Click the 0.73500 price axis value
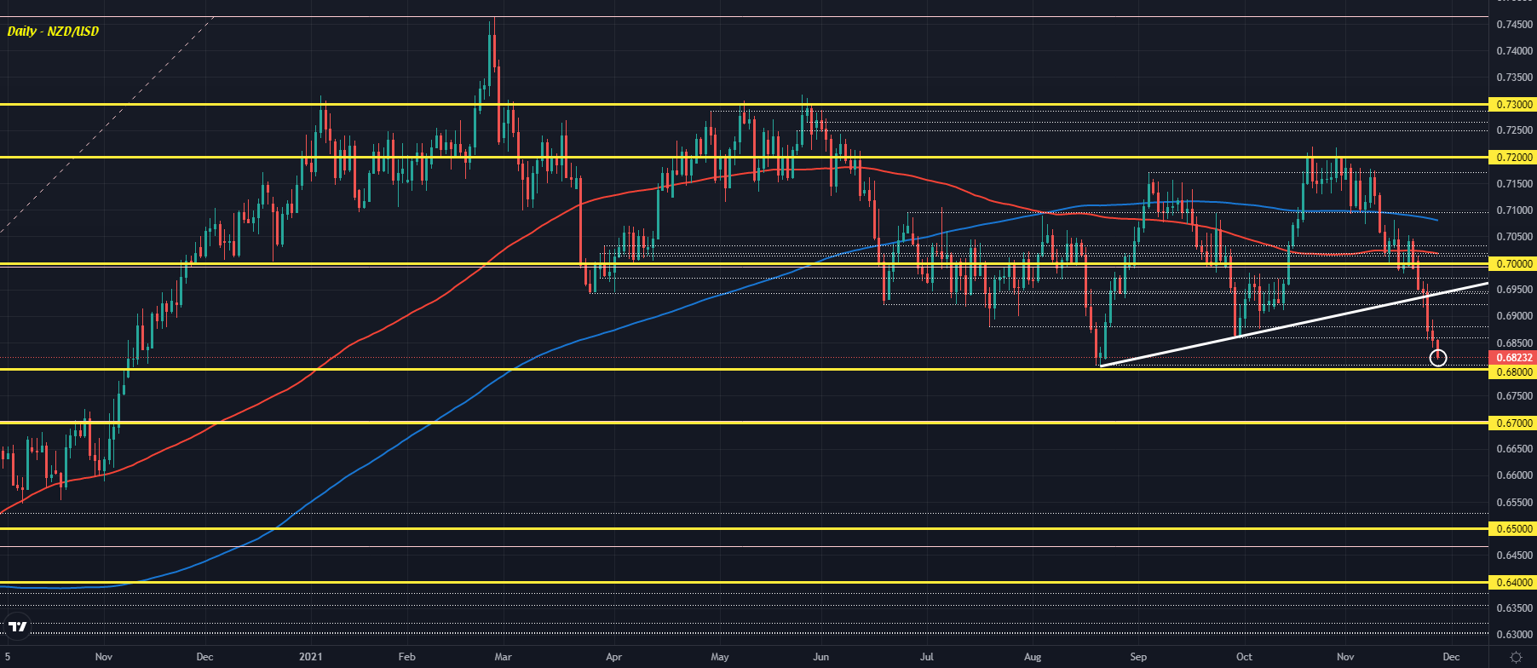This screenshot has width=1537, height=668. [1514, 78]
